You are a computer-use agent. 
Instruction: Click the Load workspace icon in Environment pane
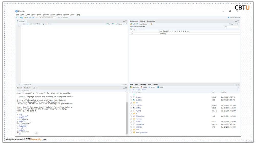click(x=131, y=24)
